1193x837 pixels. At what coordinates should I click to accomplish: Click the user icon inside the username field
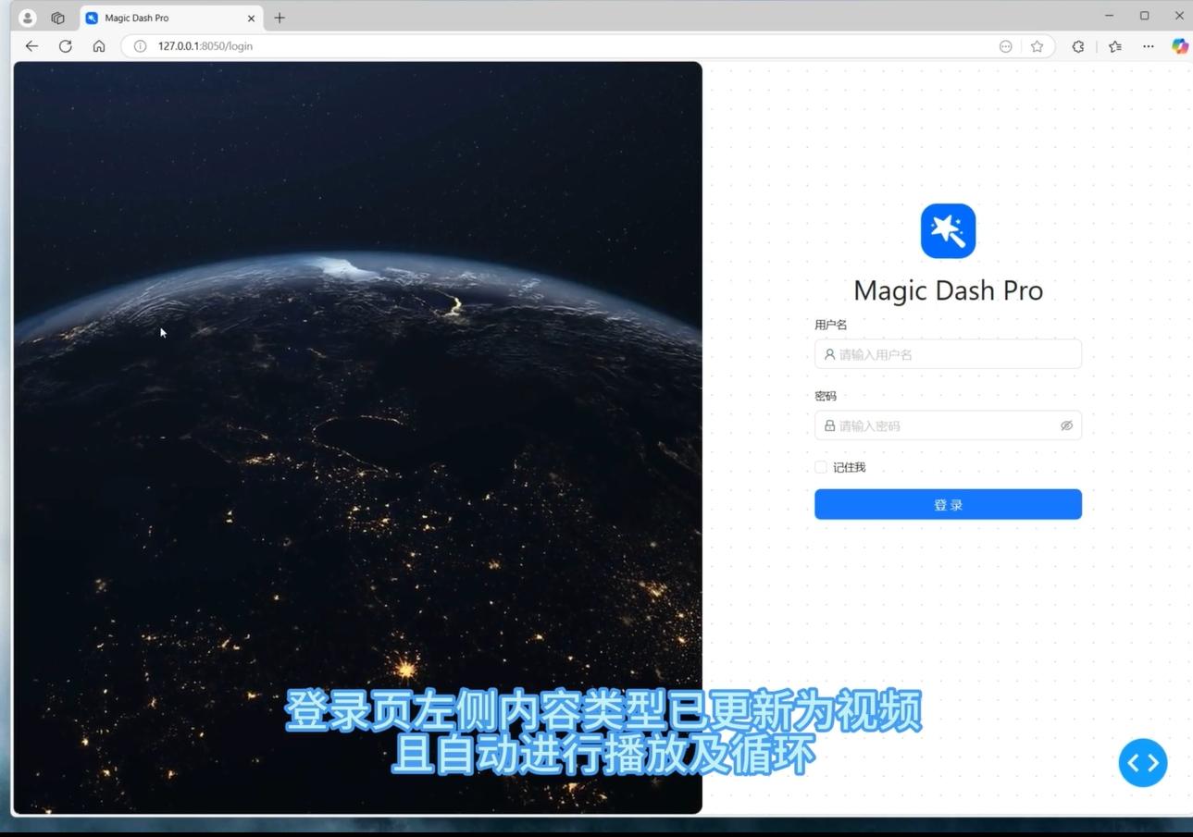(x=828, y=354)
